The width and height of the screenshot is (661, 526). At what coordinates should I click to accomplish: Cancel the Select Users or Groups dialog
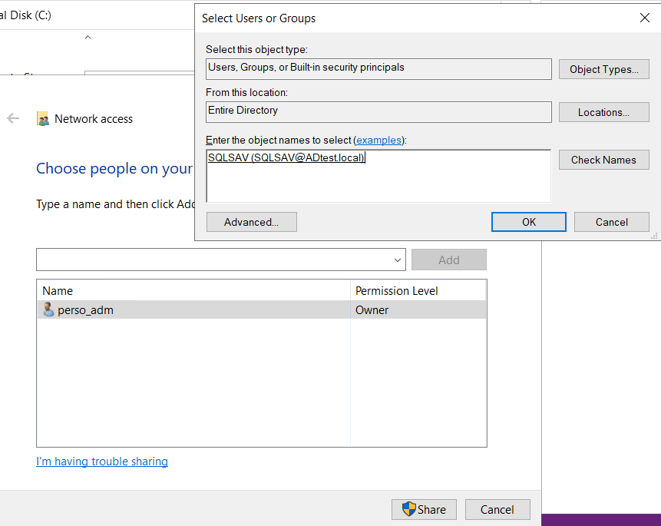click(611, 222)
